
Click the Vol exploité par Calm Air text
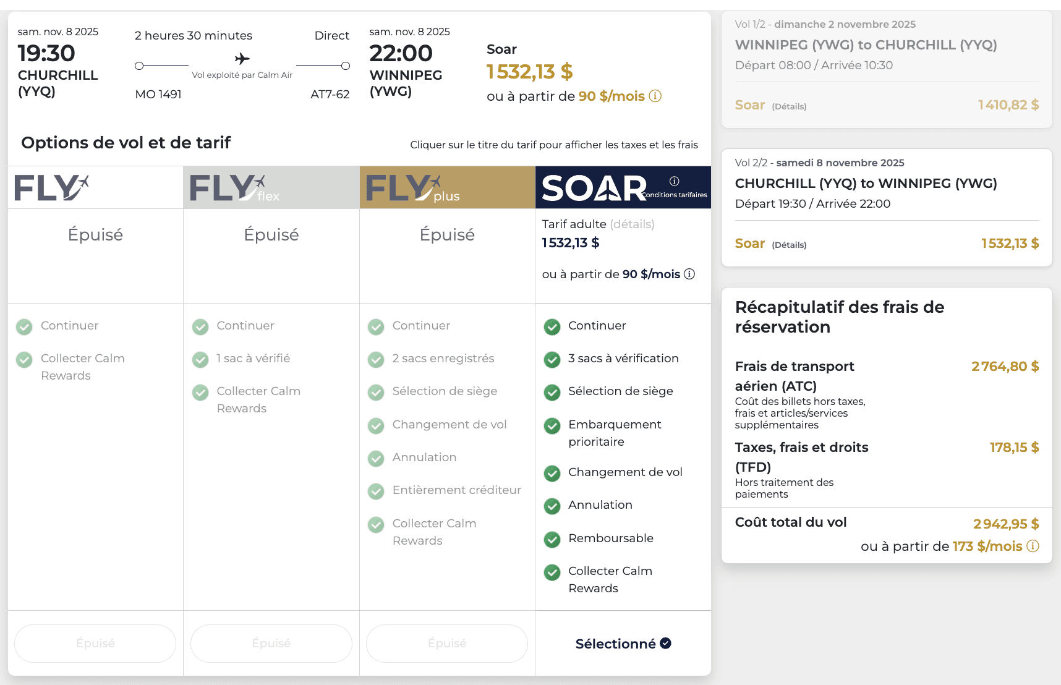point(242,75)
